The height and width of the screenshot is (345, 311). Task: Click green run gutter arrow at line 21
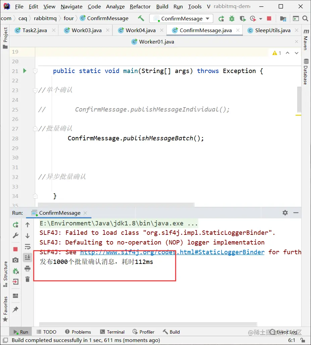coord(25,71)
